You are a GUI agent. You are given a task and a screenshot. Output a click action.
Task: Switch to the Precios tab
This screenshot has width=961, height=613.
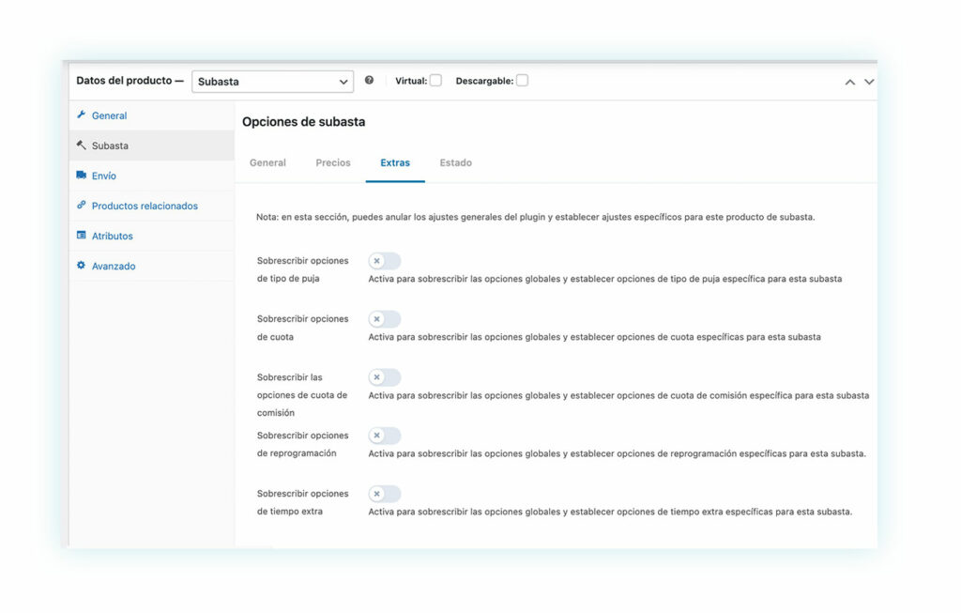(x=332, y=161)
